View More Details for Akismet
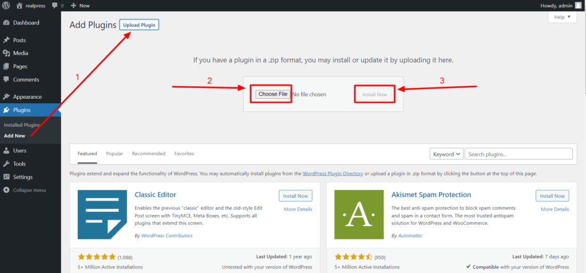The height and width of the screenshot is (273, 586). [x=555, y=209]
